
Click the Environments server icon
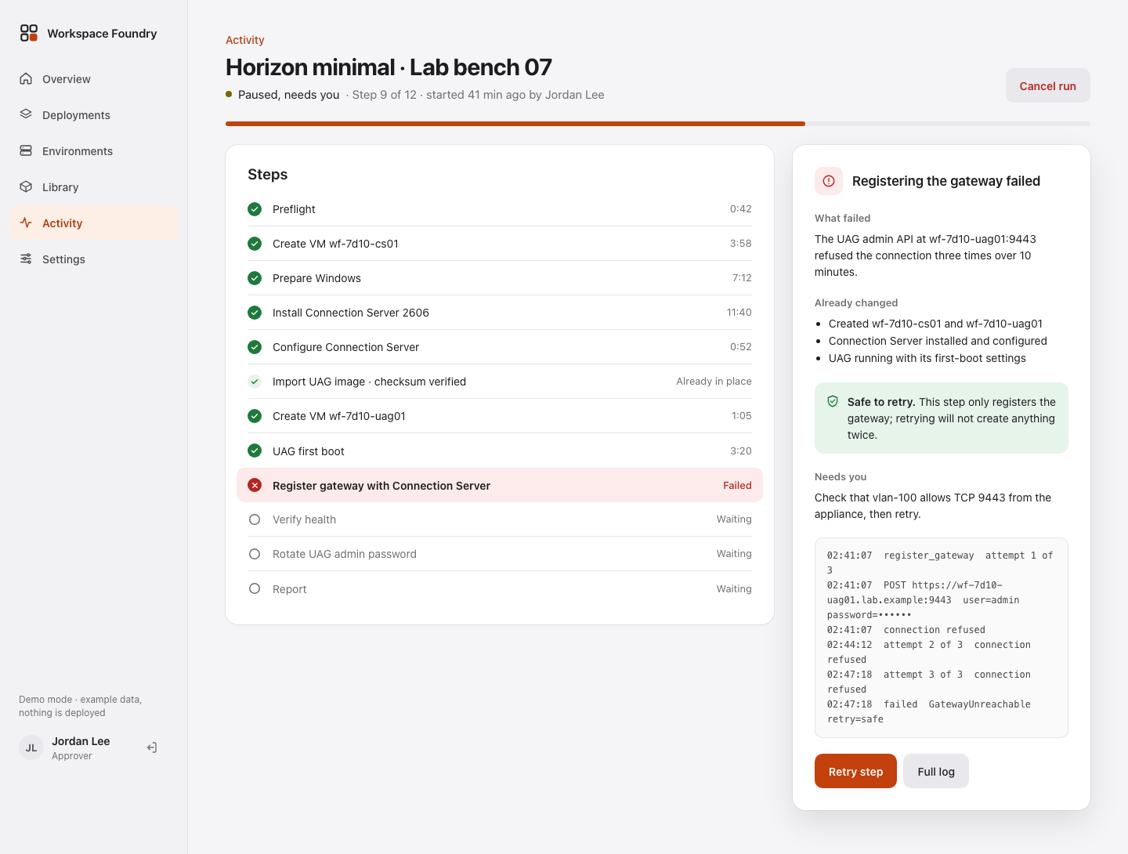click(x=26, y=150)
